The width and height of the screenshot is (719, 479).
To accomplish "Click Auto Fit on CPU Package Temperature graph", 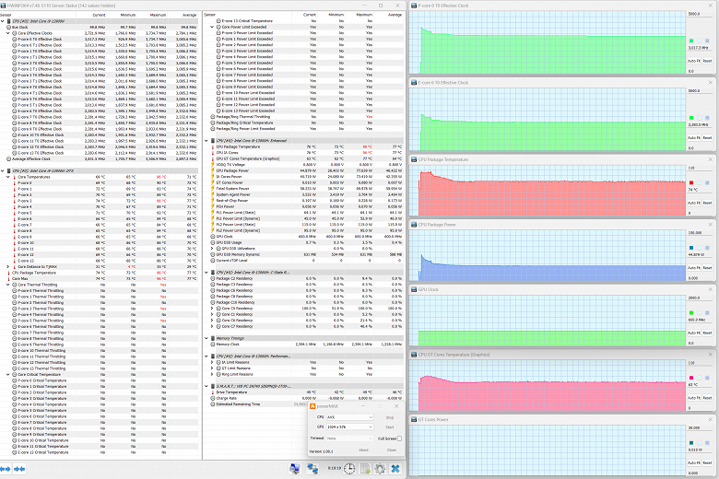I will 694,203.
